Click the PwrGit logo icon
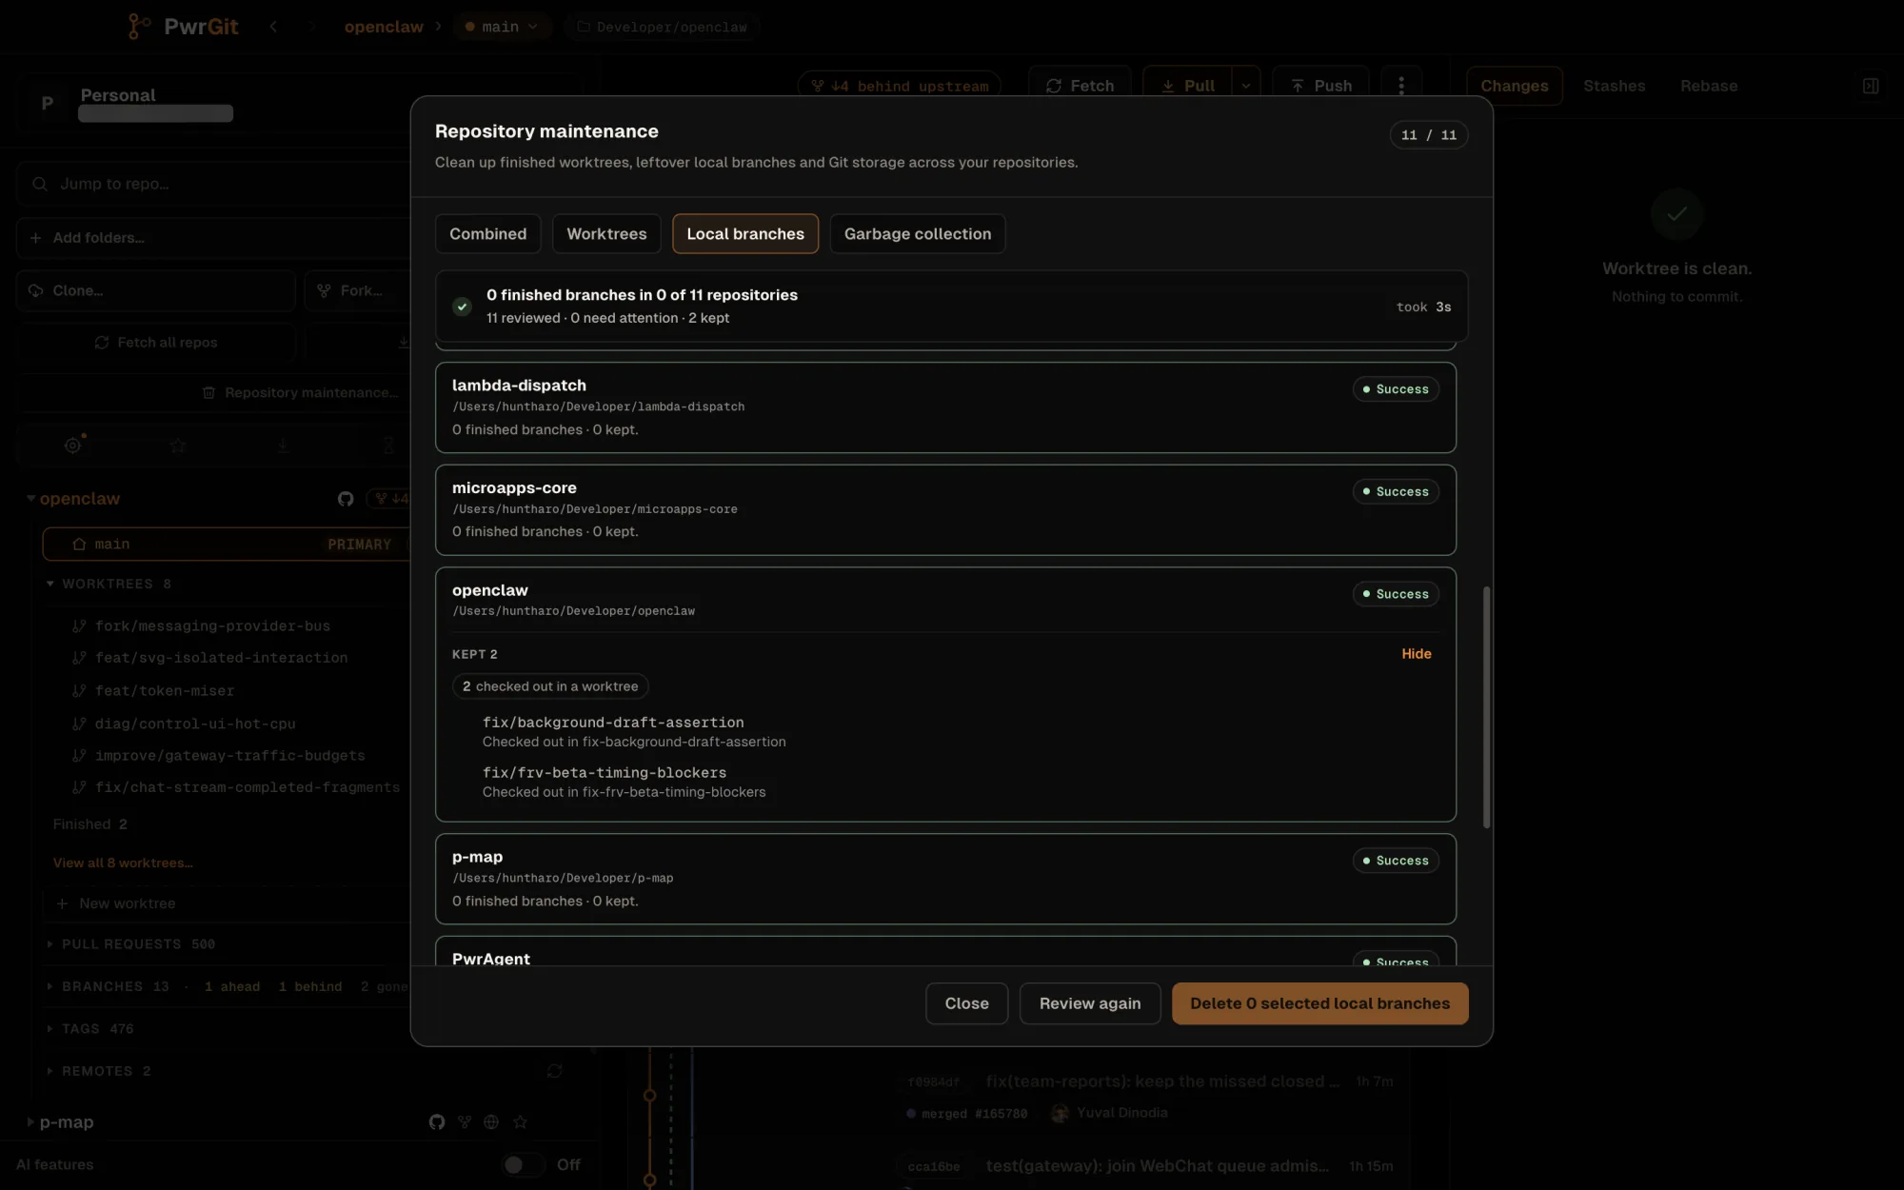1904x1190 pixels. [139, 27]
